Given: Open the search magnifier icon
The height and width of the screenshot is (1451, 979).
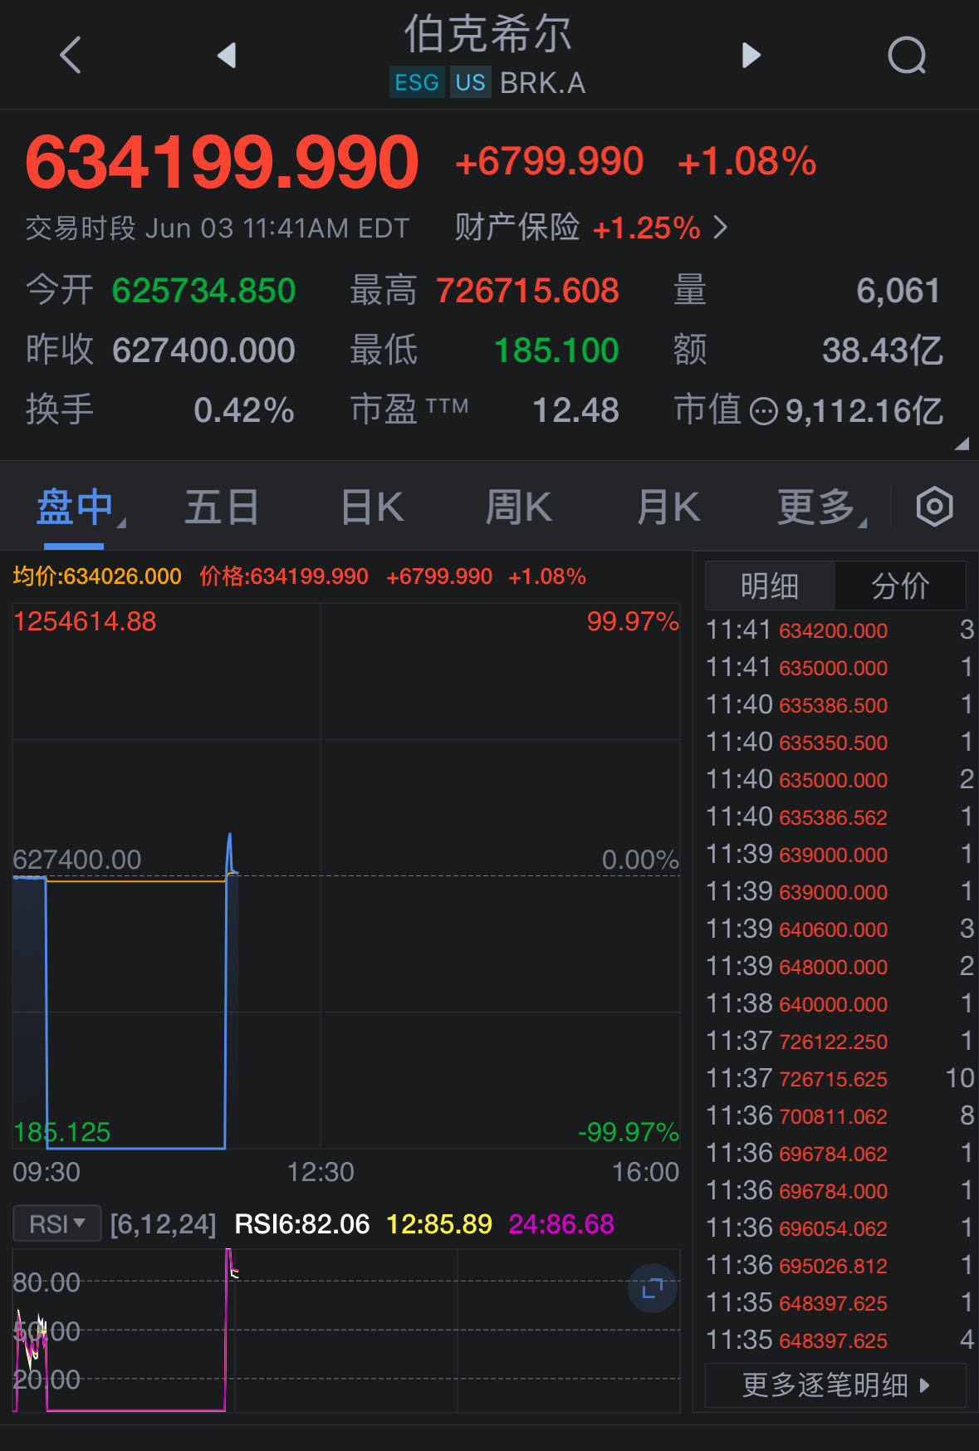Looking at the screenshot, I should click(x=906, y=56).
